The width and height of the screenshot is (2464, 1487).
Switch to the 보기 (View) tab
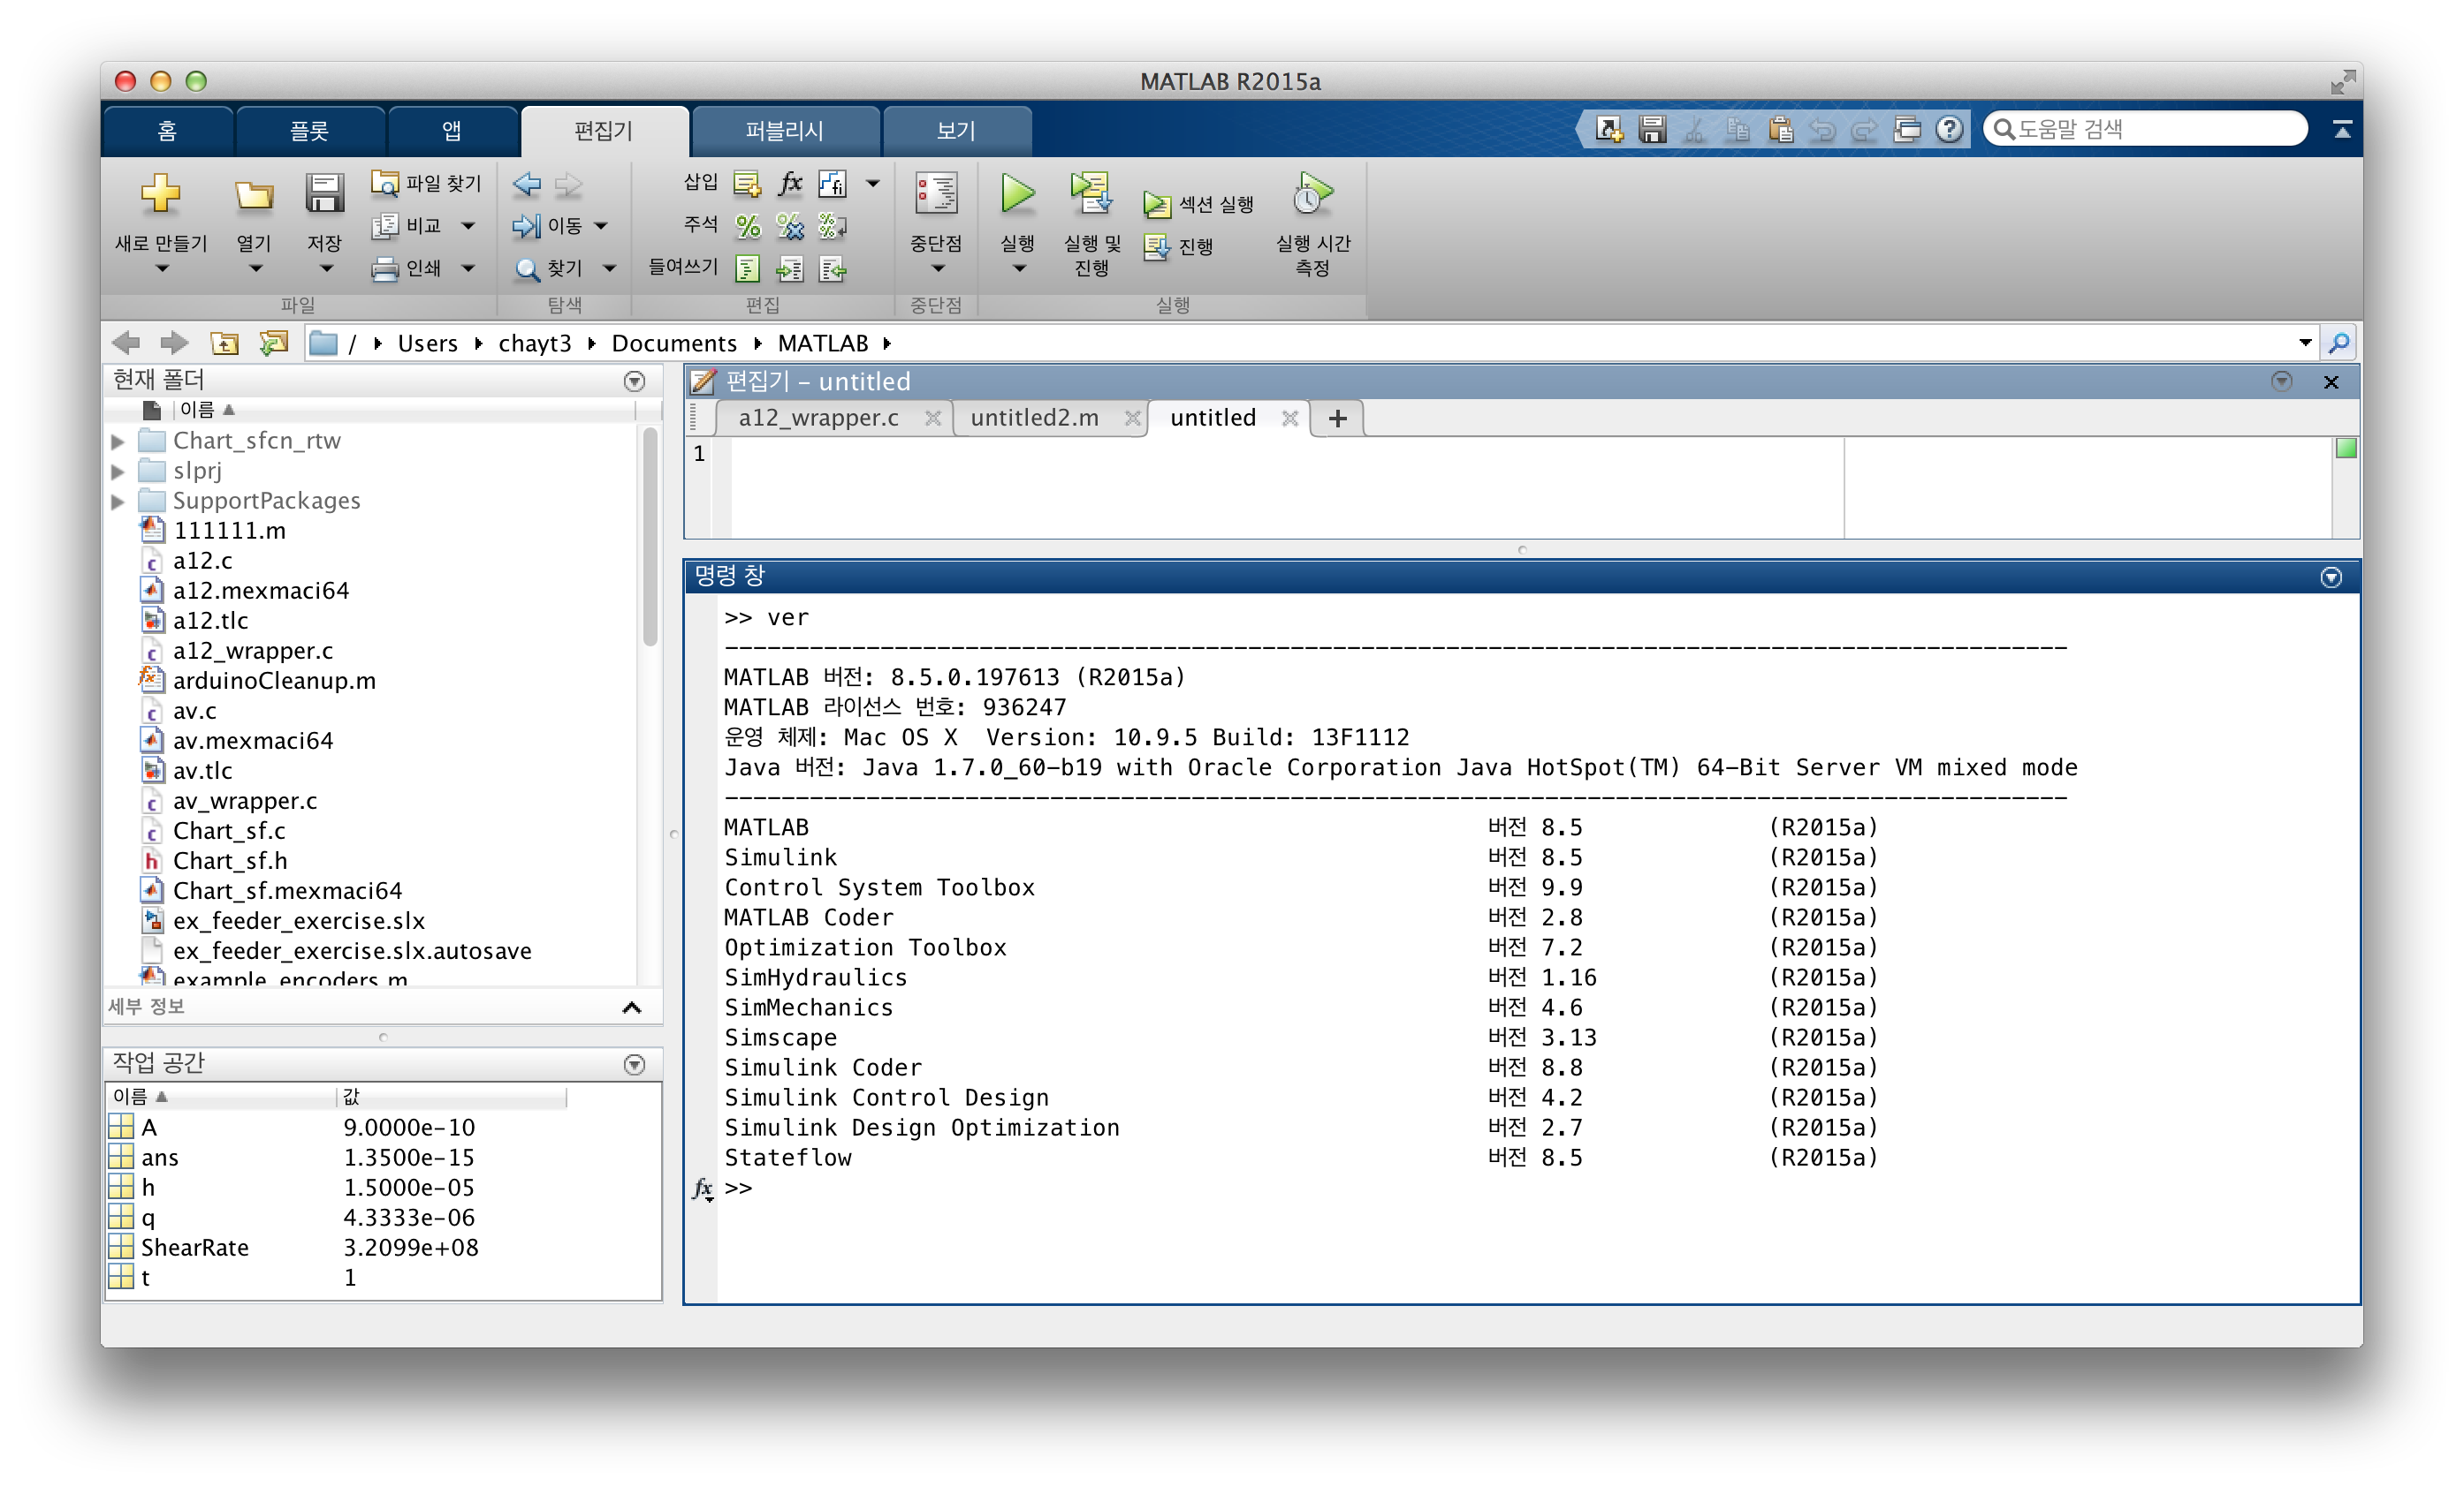tap(955, 131)
